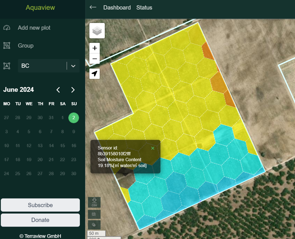
Task: Click the gauge icon beside Add new plot
Action: click(7, 28)
